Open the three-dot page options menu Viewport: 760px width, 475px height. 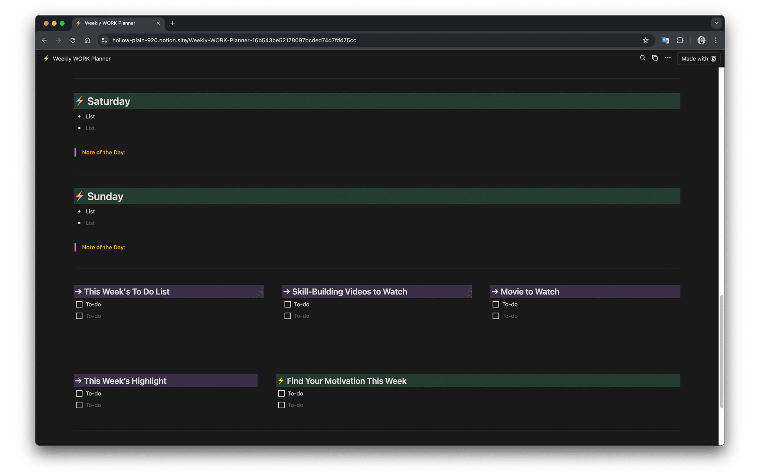[667, 58]
